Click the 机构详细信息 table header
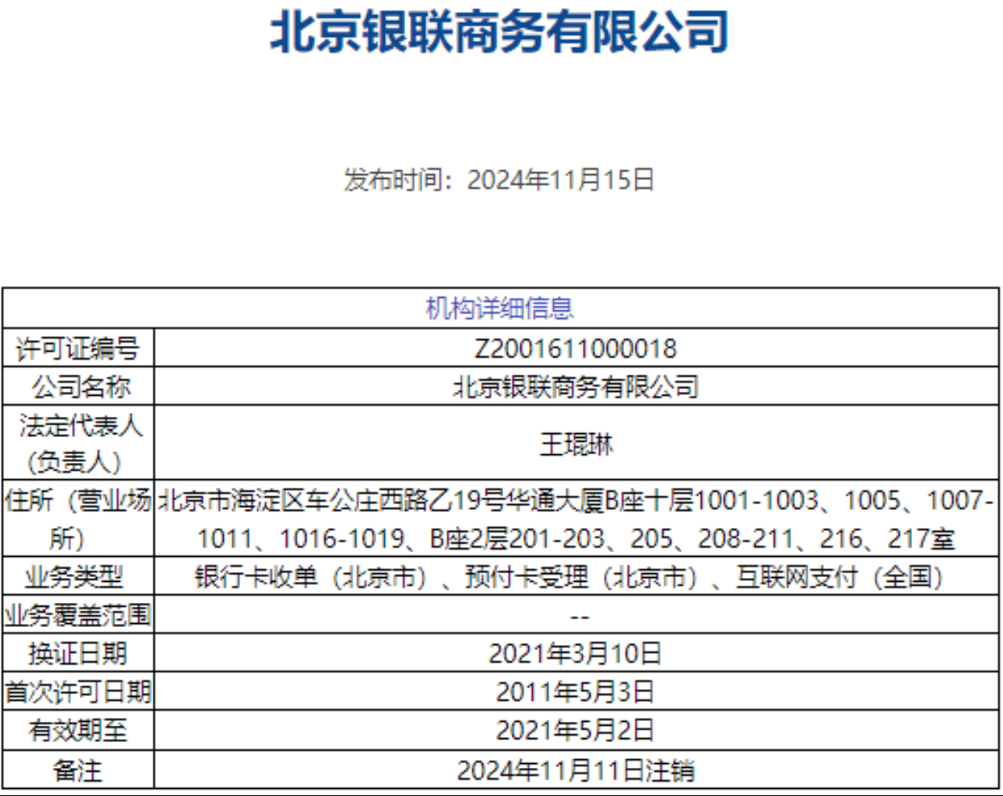1003x796 pixels. click(499, 308)
